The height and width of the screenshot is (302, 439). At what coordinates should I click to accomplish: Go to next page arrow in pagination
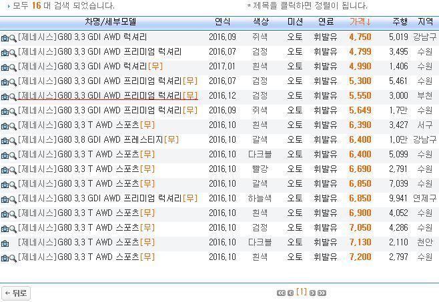[312, 293]
